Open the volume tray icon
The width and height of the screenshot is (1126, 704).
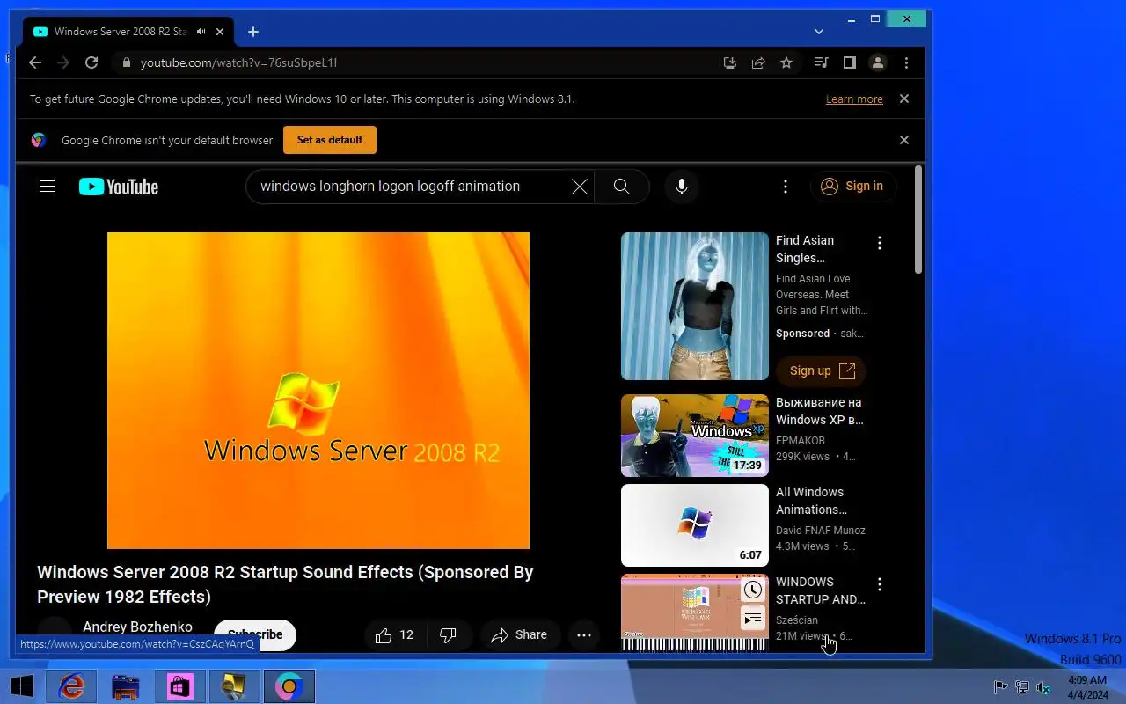click(x=1043, y=687)
